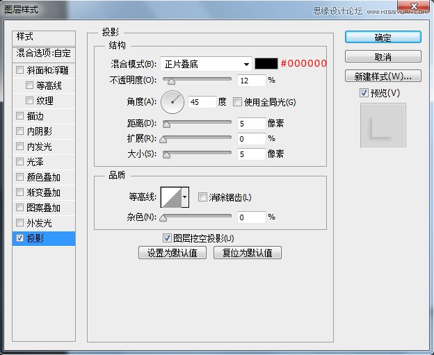Click the 距离 value field
This screenshot has height=355, width=434.
tap(252, 123)
